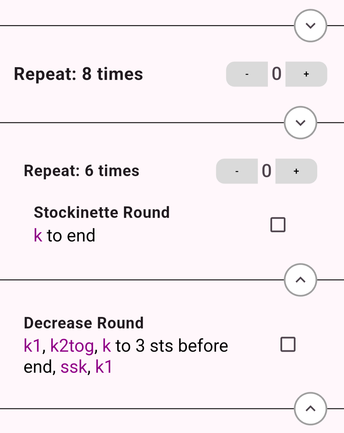
Task: Decrement the Repeat: 8 times counter
Action: click(247, 74)
